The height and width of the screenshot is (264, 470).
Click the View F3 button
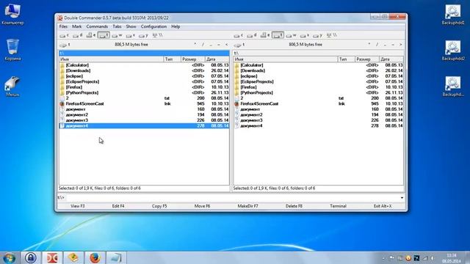click(x=78, y=206)
